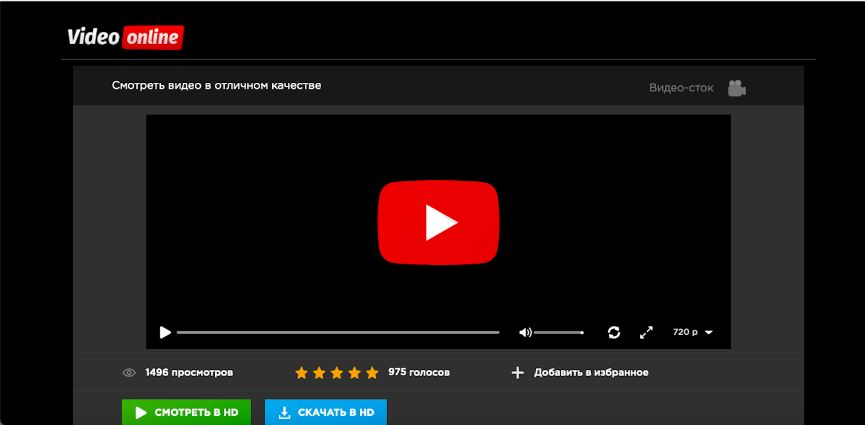865x425 pixels.
Task: Open the 720 p quality dropdown
Action: pos(693,332)
